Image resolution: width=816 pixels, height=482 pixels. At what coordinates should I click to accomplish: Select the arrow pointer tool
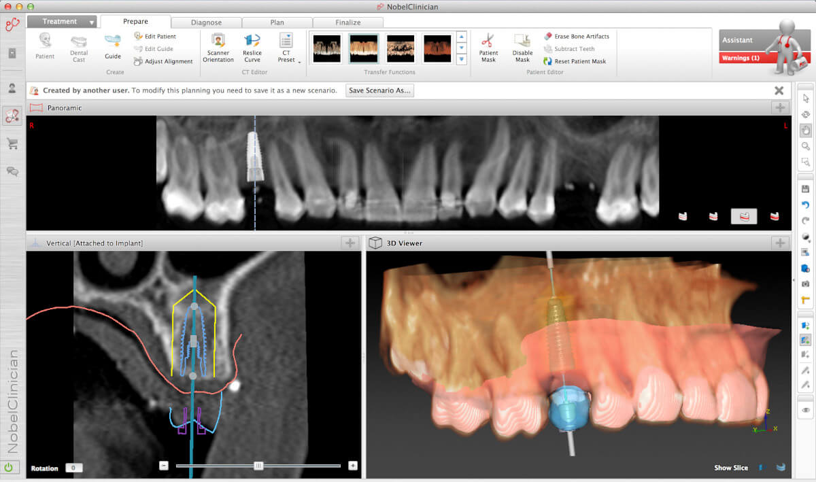[x=806, y=99]
